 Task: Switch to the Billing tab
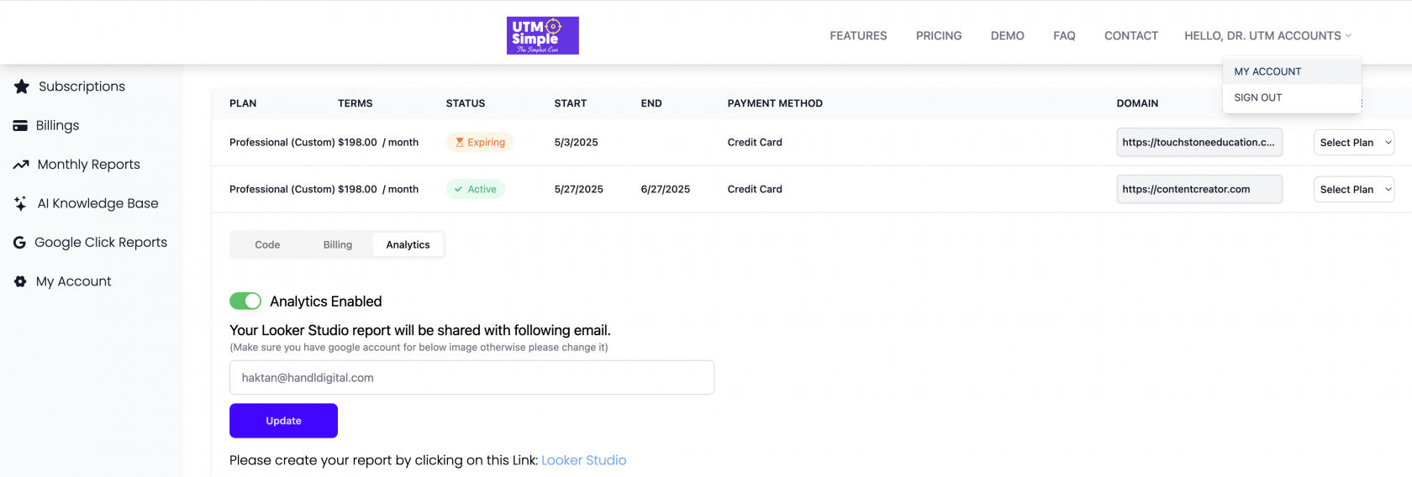click(x=338, y=244)
